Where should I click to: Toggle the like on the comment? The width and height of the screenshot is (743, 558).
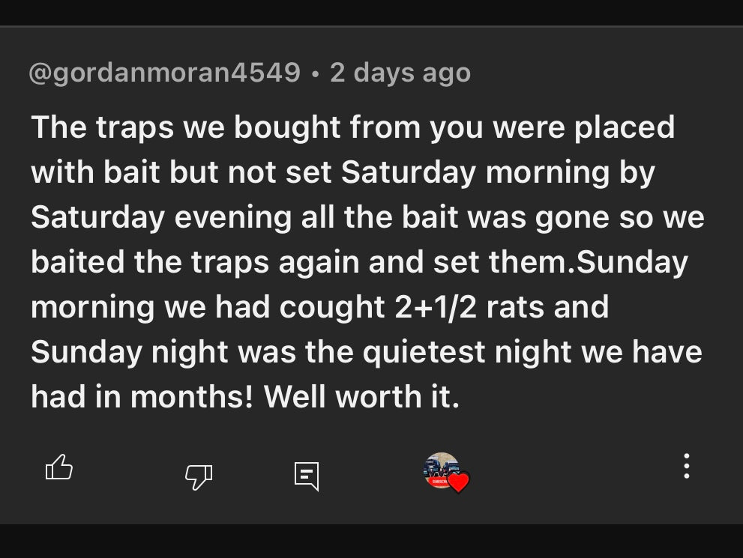(x=58, y=467)
